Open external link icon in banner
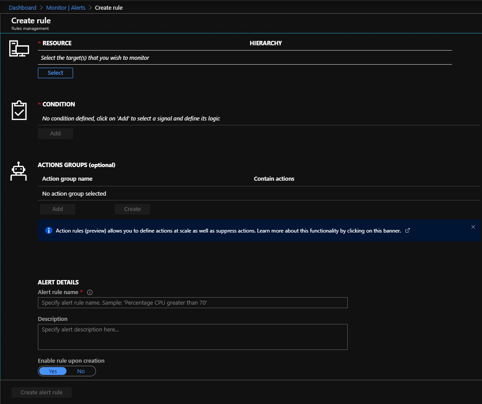Image resolution: width=482 pixels, height=404 pixels. 407,231
